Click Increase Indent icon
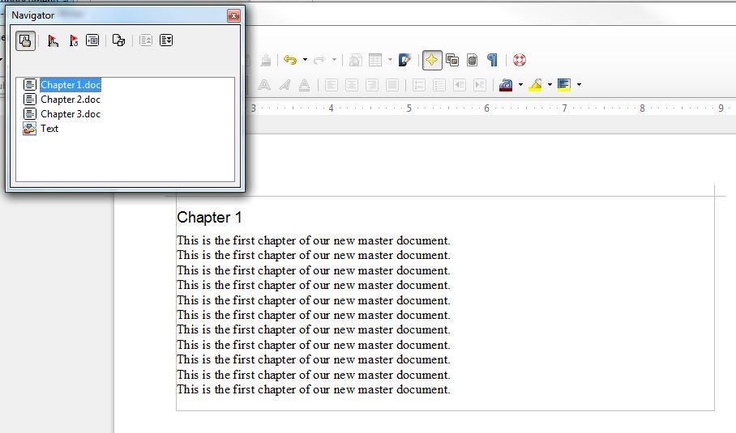 (480, 85)
